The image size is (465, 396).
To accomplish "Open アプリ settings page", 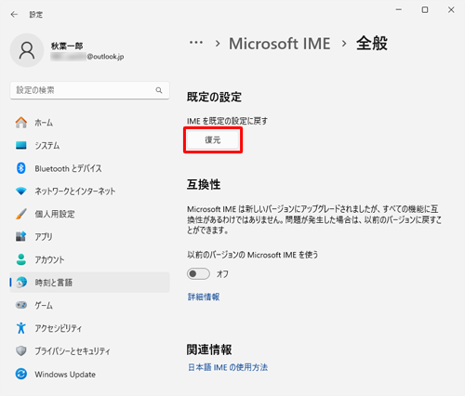I will coord(90,237).
